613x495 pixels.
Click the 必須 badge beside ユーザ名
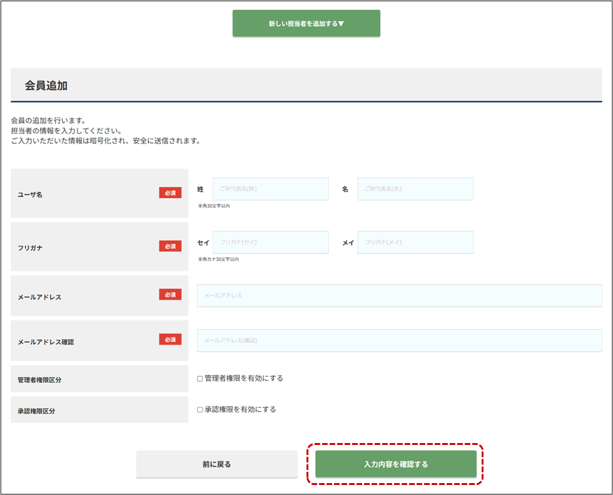point(170,193)
